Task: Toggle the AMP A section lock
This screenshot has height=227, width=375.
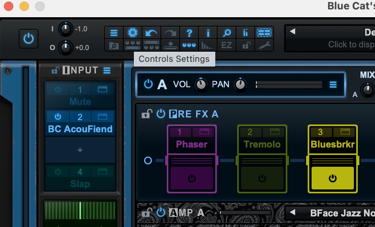Action: 147,213
